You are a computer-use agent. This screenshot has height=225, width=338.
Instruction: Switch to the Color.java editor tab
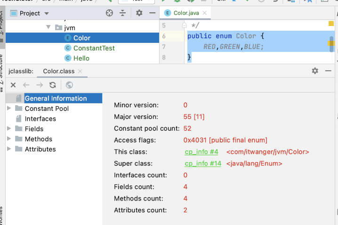(x=186, y=13)
